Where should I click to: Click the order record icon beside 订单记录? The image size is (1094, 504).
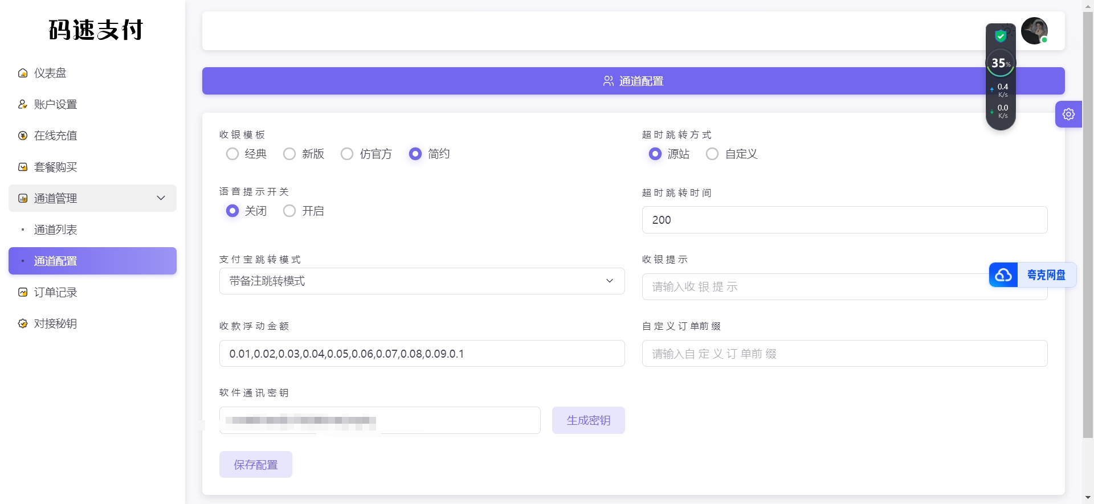[23, 292]
